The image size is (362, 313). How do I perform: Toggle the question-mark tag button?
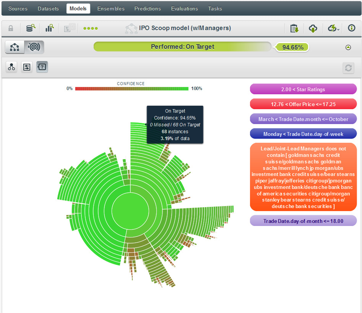tap(42, 68)
